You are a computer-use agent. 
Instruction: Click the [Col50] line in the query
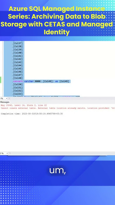point(18,85)
